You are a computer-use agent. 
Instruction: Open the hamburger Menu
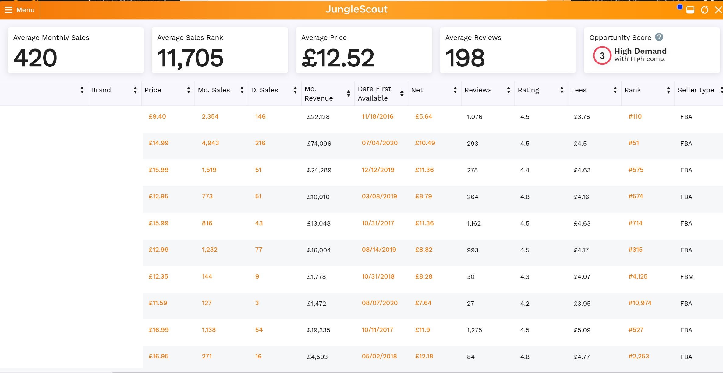click(19, 10)
